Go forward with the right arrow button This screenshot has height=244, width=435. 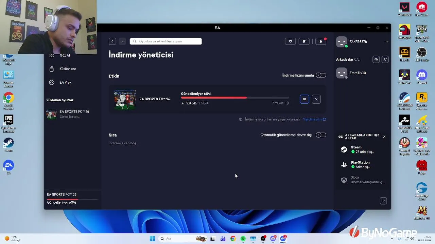click(122, 41)
